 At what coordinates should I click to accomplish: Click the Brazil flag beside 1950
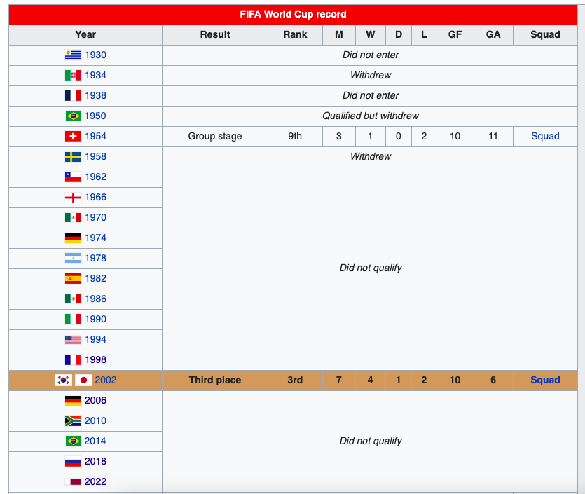(73, 116)
